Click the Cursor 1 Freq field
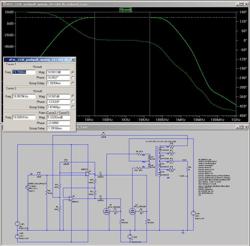Screen dimensions: 250x246 point(23,72)
